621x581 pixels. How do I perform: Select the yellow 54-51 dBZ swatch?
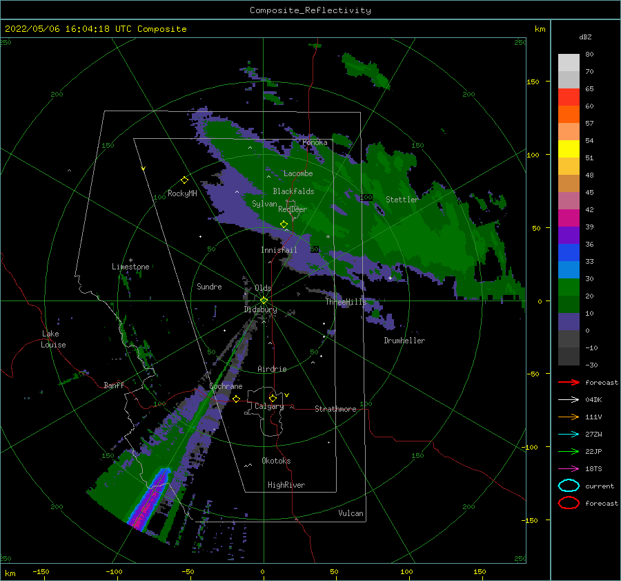point(569,149)
